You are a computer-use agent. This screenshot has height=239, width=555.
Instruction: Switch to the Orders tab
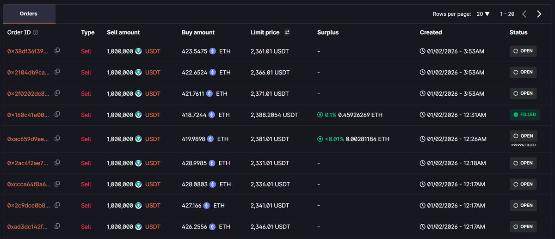click(x=29, y=14)
